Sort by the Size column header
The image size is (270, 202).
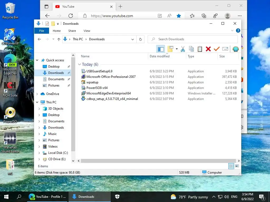[222, 56]
